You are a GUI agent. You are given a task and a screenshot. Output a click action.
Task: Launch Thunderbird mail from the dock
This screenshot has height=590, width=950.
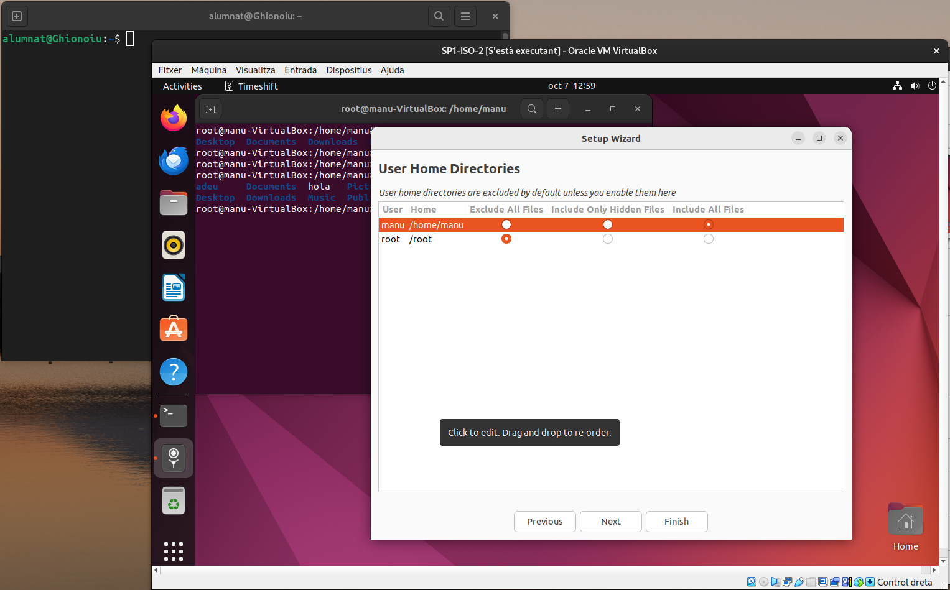[174, 161]
